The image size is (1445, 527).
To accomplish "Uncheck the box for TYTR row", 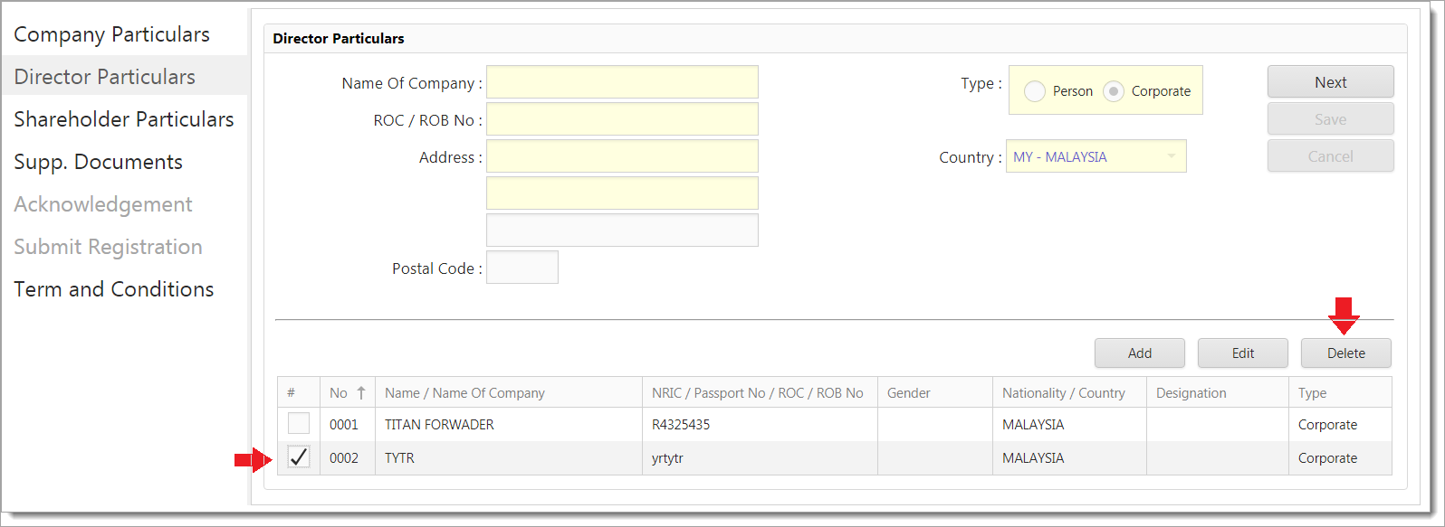I will pos(299,457).
